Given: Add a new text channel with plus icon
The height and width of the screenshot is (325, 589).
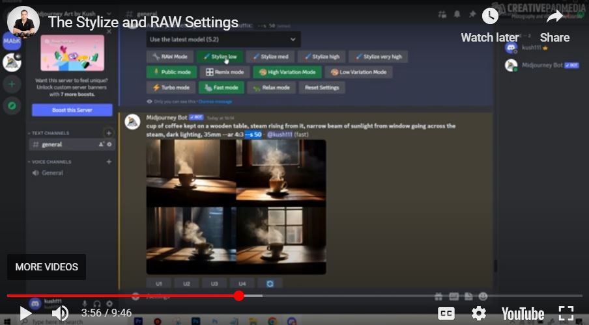Looking at the screenshot, I should (109, 133).
